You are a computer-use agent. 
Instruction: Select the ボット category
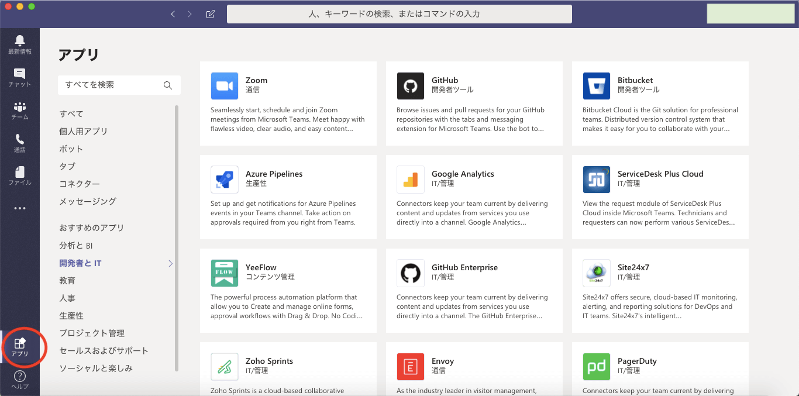(x=71, y=149)
